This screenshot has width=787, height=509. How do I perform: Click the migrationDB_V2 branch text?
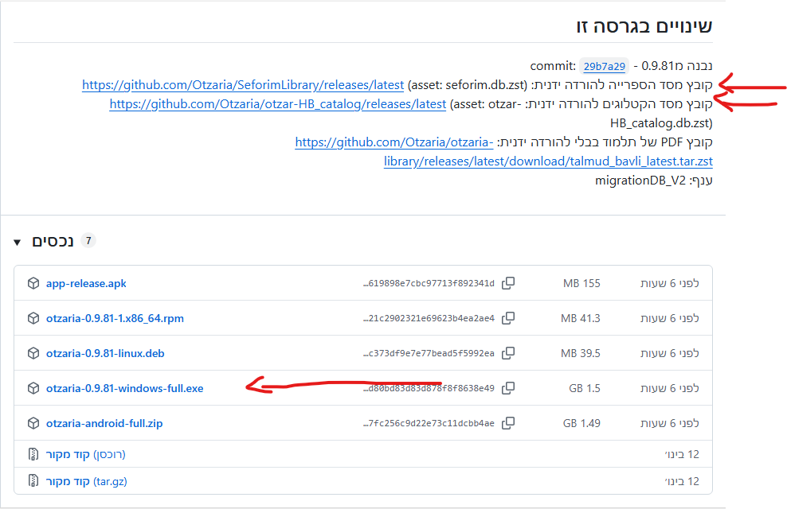(640, 181)
